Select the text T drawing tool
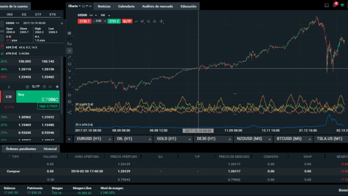The image size is (348, 196). pos(69,84)
